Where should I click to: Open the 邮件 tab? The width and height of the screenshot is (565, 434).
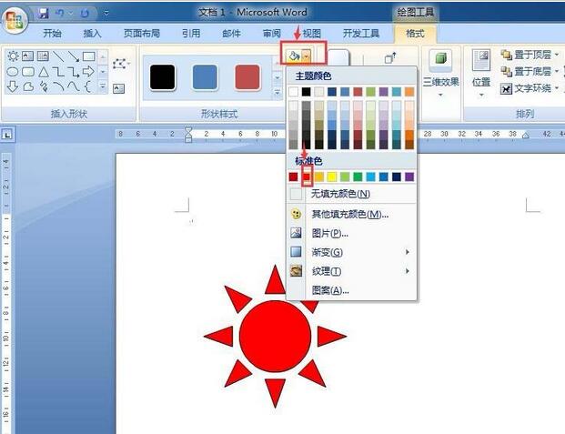[x=231, y=34]
